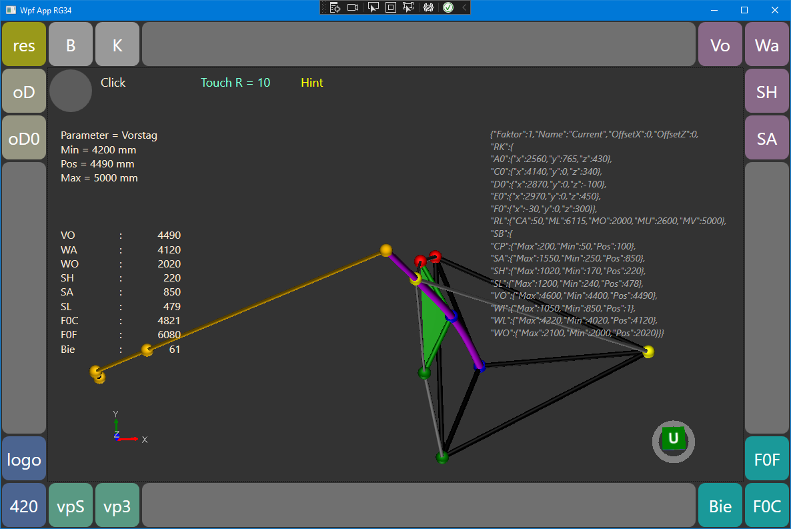Switch to the vpS viewport
Viewport: 791px width, 529px height.
pyautogui.click(x=71, y=506)
